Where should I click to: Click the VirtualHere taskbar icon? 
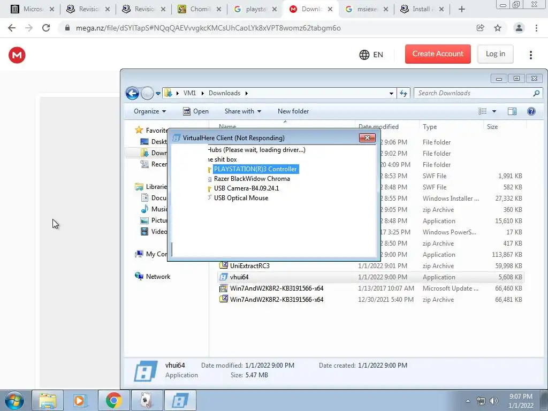(180, 400)
